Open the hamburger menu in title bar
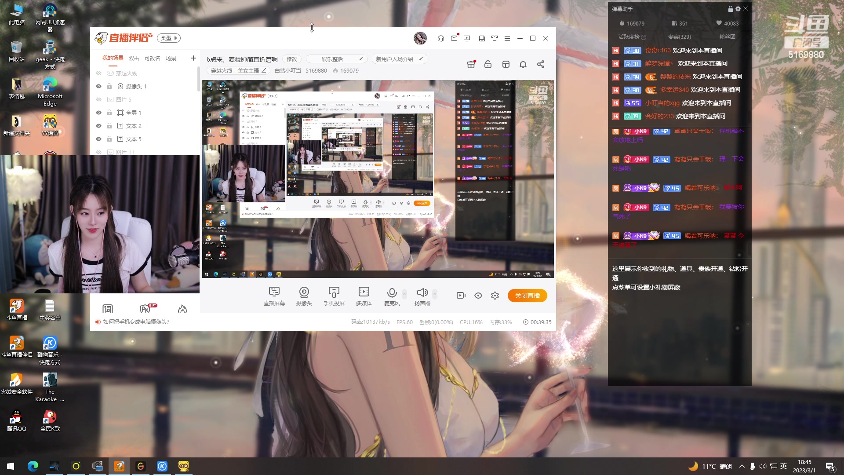Image resolution: width=844 pixels, height=475 pixels. [x=507, y=38]
